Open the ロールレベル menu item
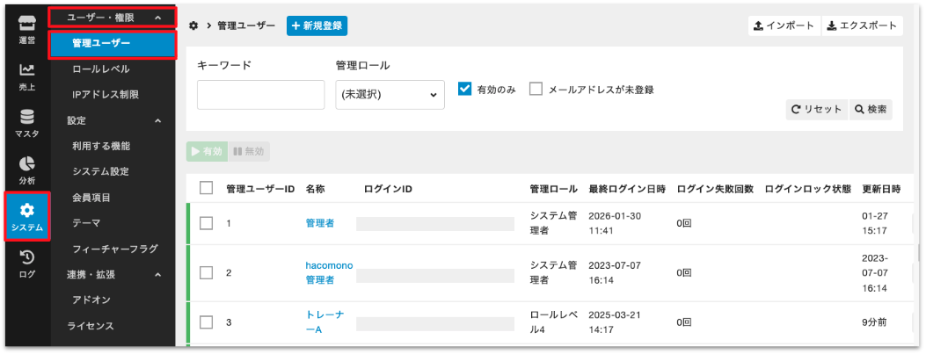 (100, 69)
